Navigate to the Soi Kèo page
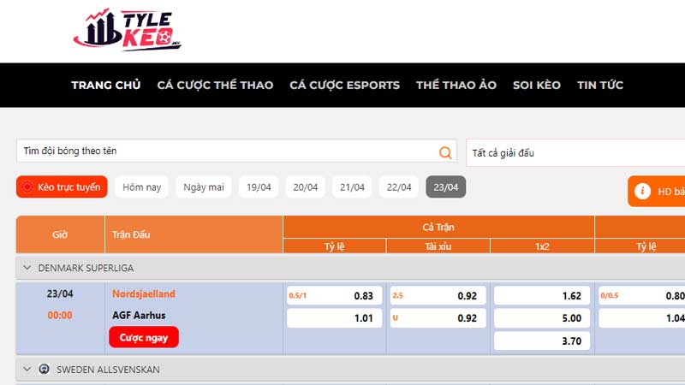This screenshot has width=685, height=385. coord(536,85)
